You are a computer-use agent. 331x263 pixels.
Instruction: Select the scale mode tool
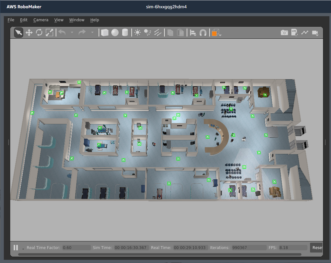click(x=49, y=32)
